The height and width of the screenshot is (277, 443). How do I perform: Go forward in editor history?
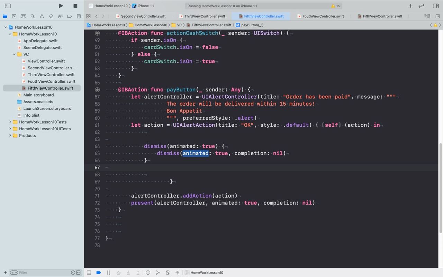click(x=103, y=16)
